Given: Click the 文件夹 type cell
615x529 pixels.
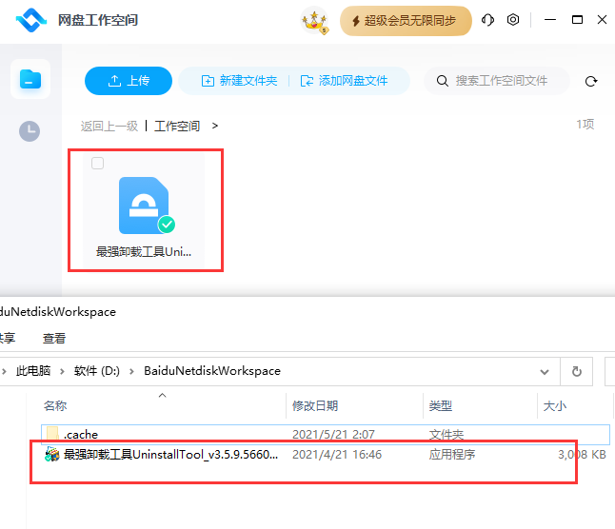Looking at the screenshot, I should pyautogui.click(x=446, y=434).
